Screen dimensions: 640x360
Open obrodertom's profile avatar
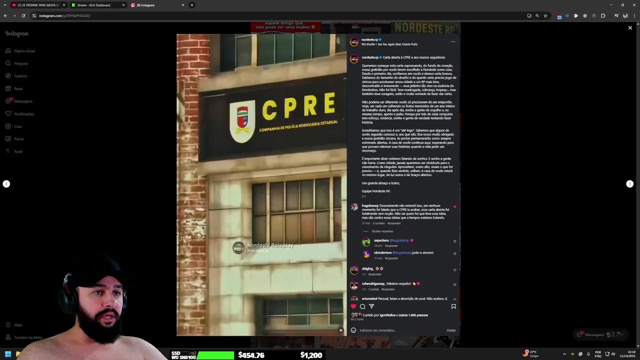[x=366, y=254]
